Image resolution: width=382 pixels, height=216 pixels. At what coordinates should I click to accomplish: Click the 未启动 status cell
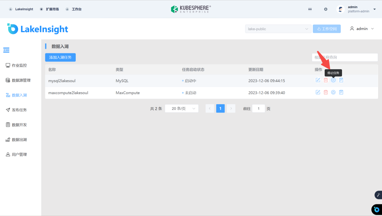tap(189, 93)
